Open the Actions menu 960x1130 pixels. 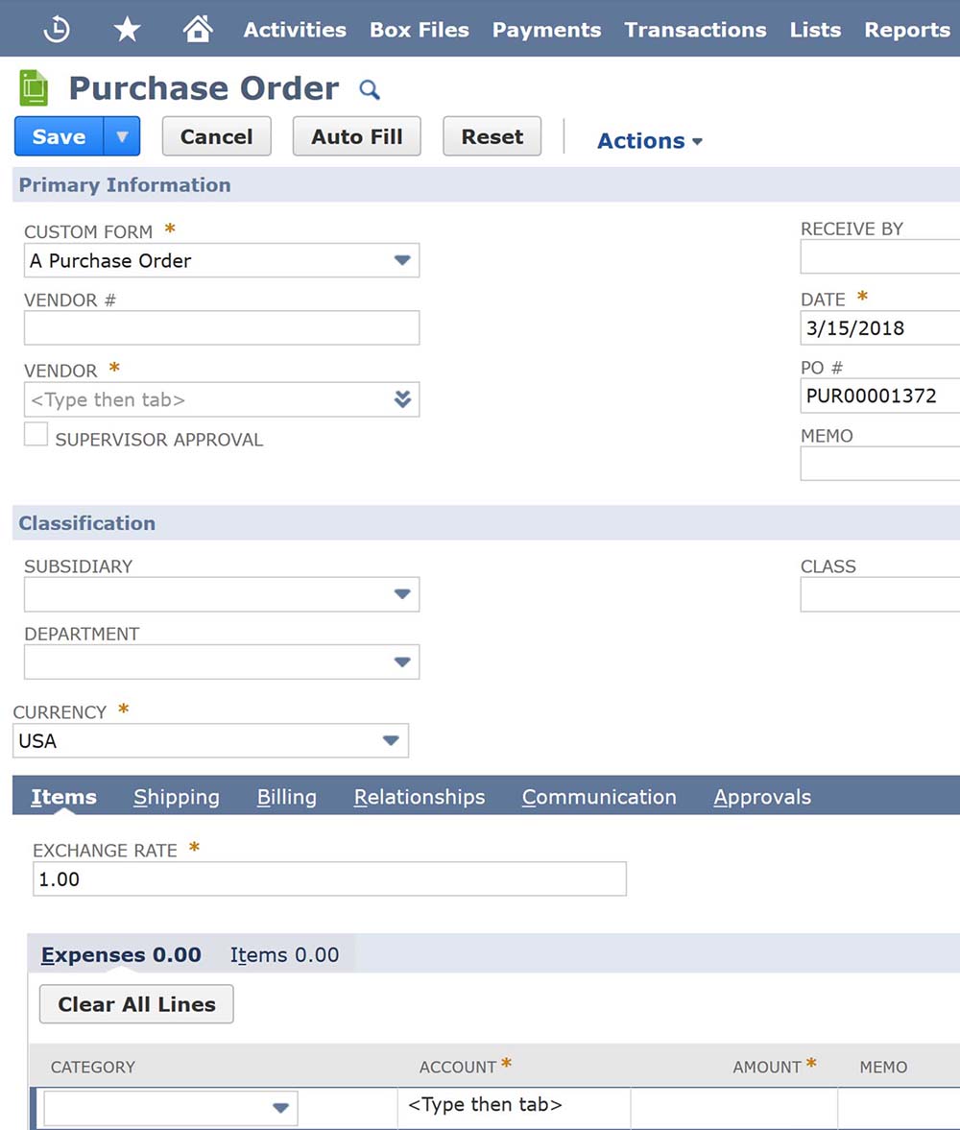point(650,140)
